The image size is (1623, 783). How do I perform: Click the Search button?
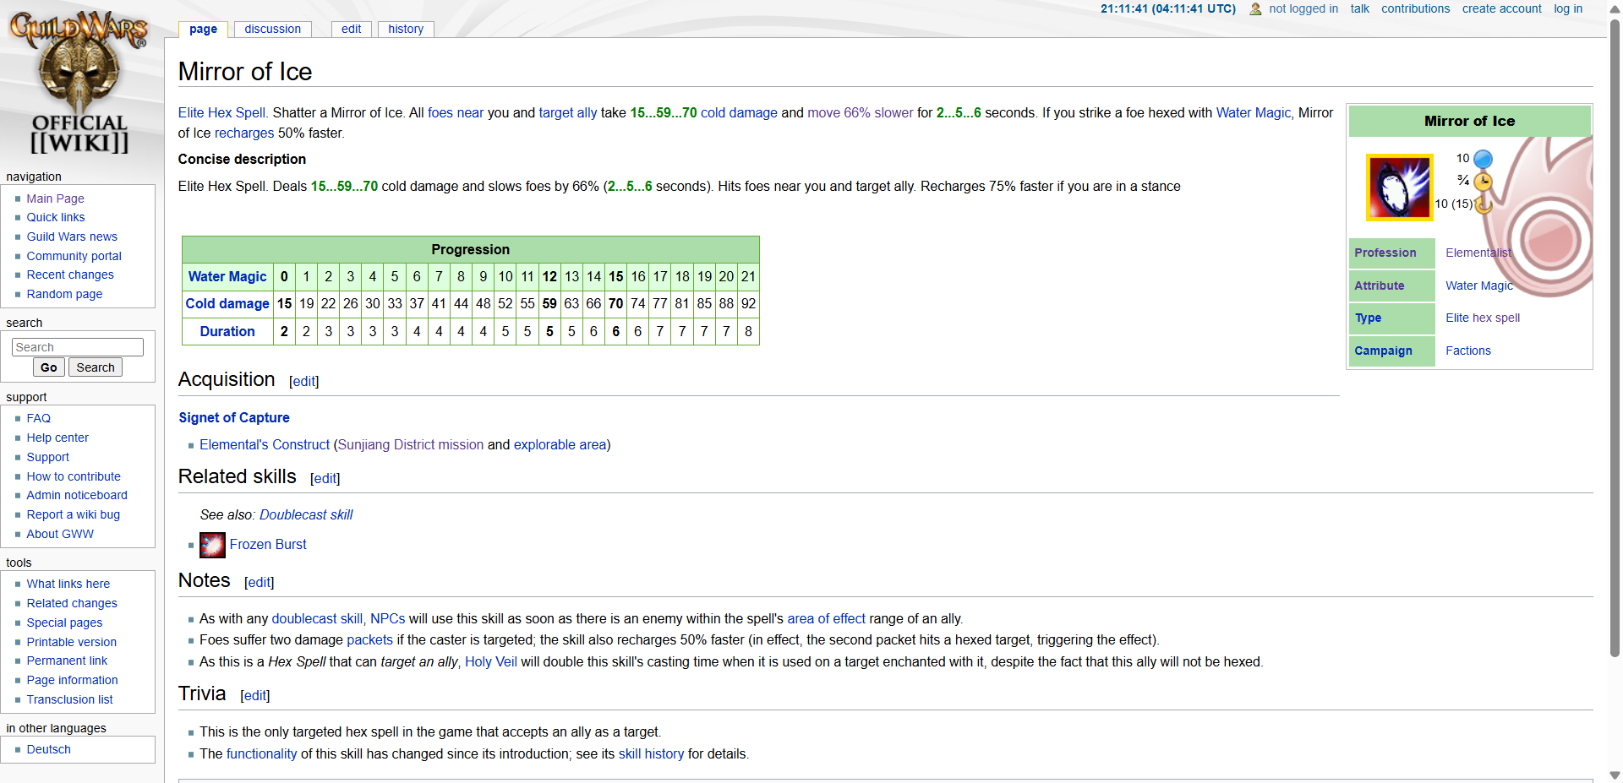coord(96,367)
